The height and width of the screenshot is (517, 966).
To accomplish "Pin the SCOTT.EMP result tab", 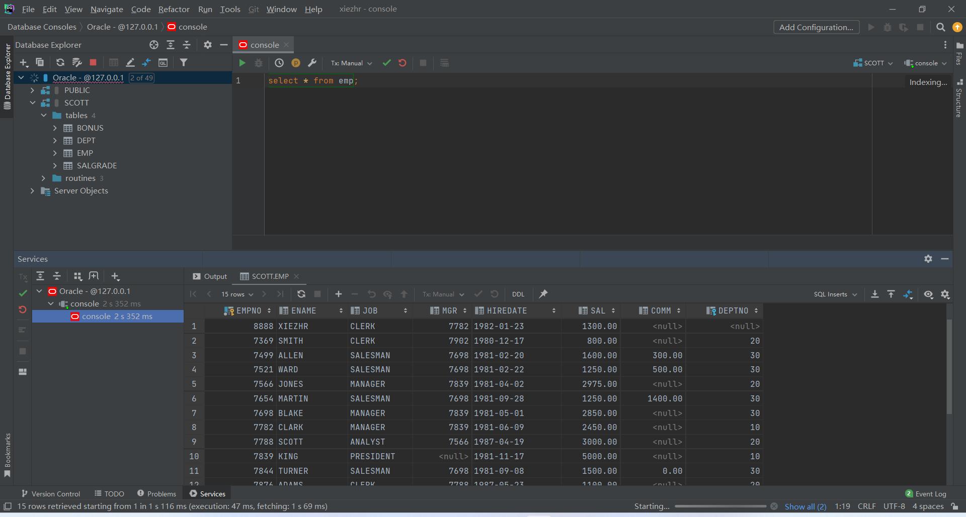I will (543, 294).
